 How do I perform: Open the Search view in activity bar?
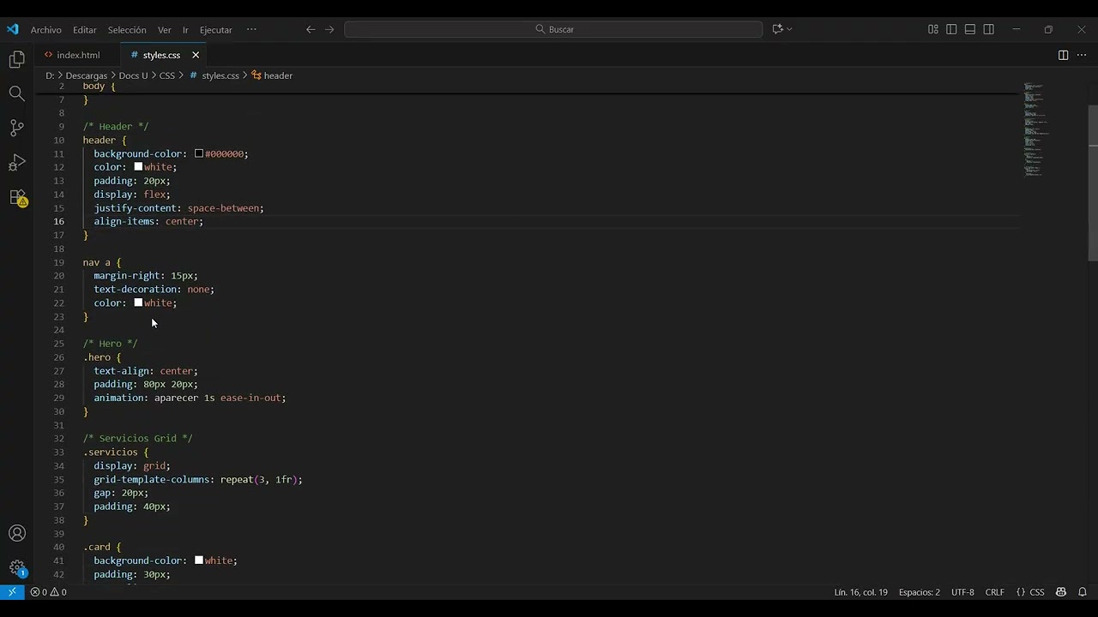[16, 93]
